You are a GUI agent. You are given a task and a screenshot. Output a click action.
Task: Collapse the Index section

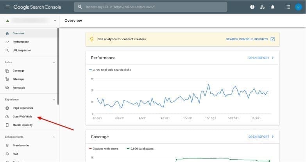coord(54,62)
